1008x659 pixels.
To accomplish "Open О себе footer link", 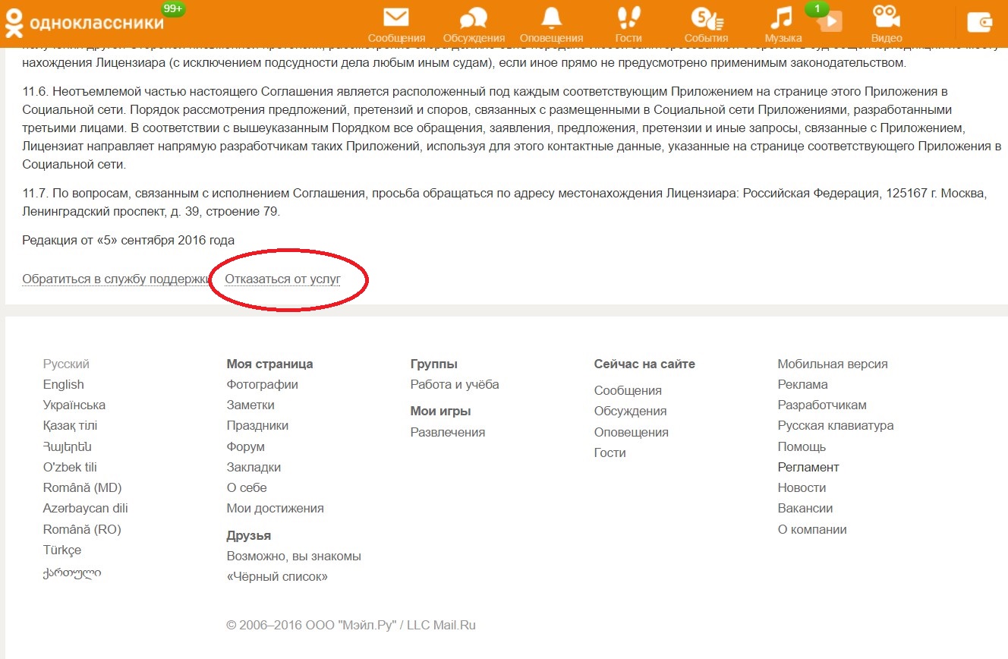I will [247, 487].
